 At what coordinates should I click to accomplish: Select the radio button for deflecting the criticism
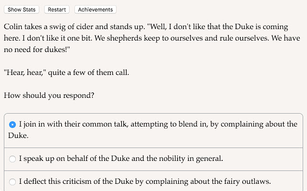(x=12, y=181)
